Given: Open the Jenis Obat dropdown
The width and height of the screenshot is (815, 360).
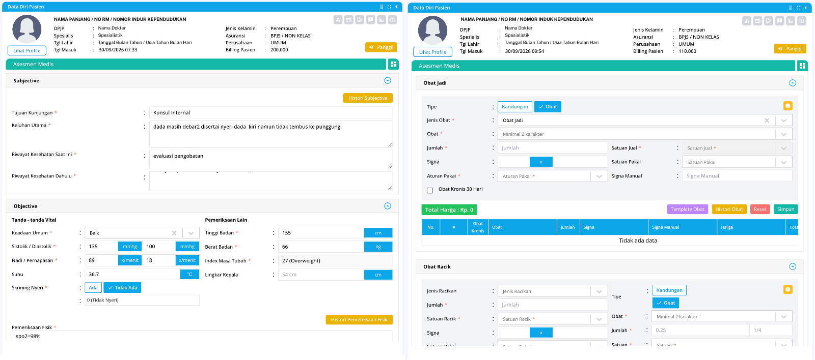Looking at the screenshot, I should pos(784,121).
